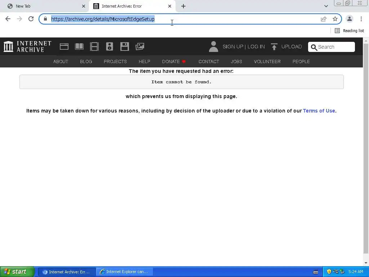The height and width of the screenshot is (277, 369).
Task: Open the Terms of Use link
Action: click(x=319, y=111)
